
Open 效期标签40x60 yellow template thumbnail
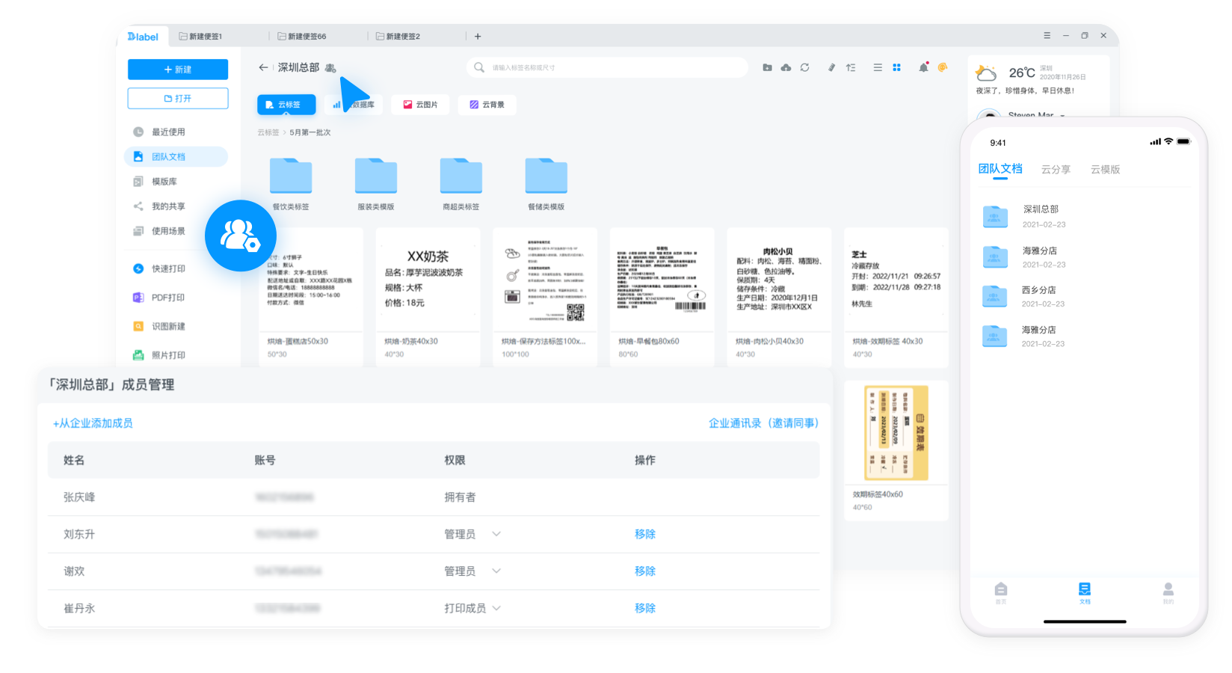point(896,432)
